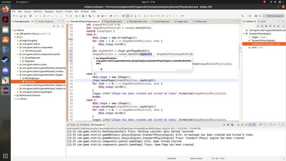The image size is (286, 161).
Task: Open the Refactor menu
Action: click(38, 11)
